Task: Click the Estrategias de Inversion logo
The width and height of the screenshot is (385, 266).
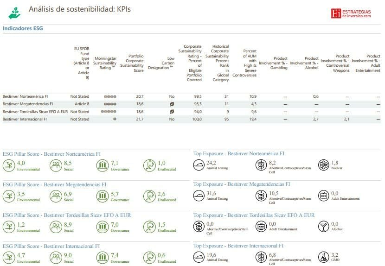Action: (351, 13)
